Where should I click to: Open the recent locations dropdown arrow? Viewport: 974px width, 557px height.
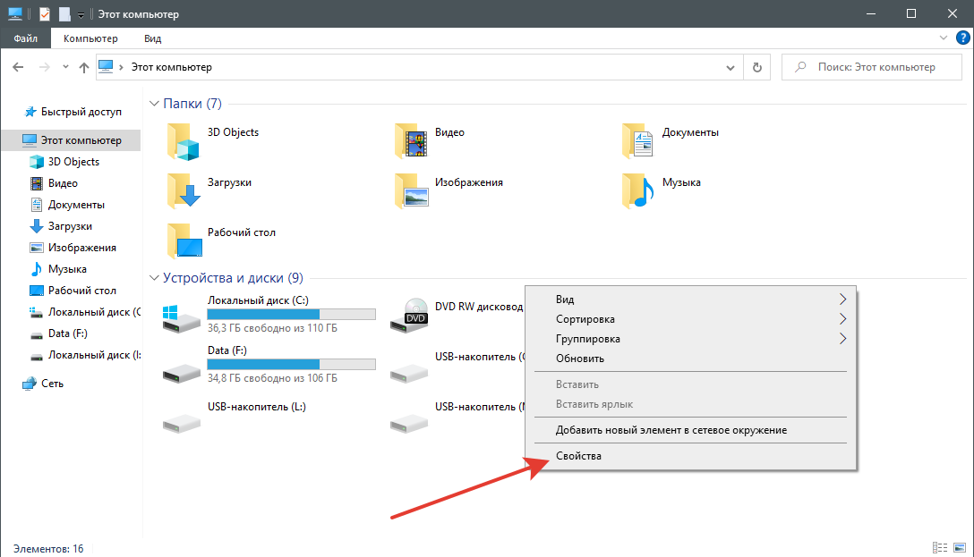pos(65,67)
